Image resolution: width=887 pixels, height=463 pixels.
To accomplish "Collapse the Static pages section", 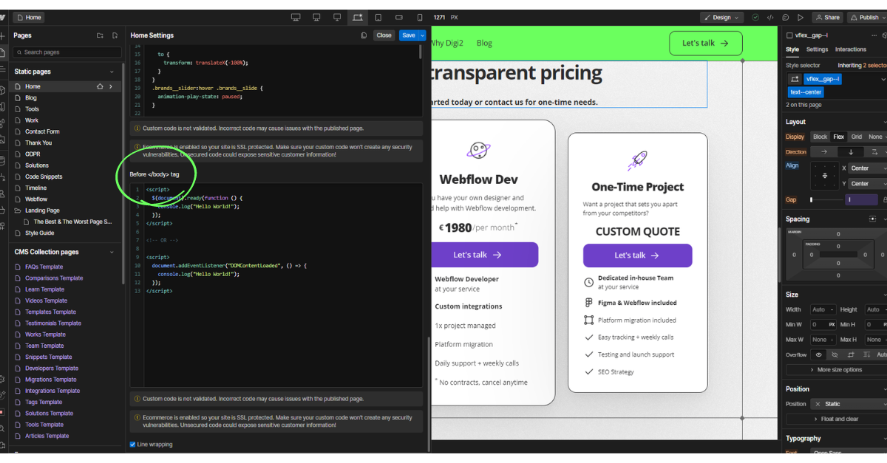I will (112, 72).
